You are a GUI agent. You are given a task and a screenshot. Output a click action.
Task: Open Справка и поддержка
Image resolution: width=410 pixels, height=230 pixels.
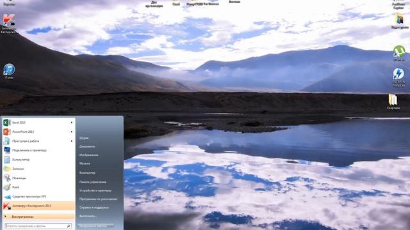94,208
